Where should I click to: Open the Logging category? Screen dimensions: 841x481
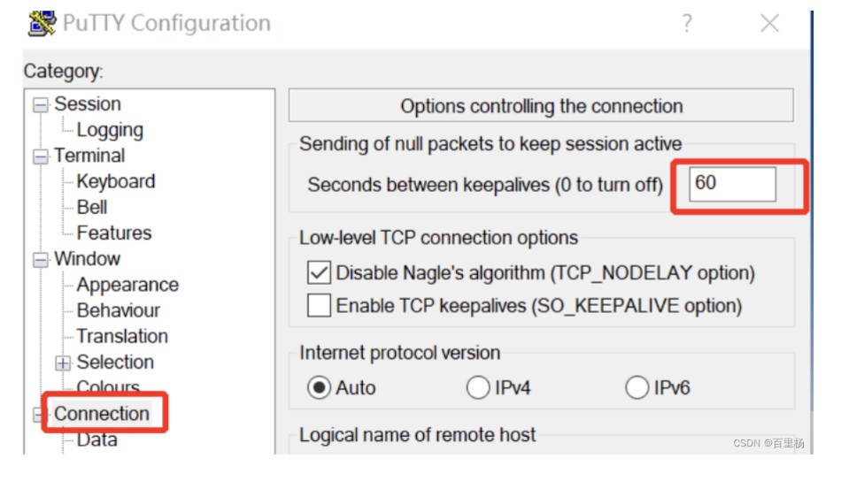coord(110,130)
